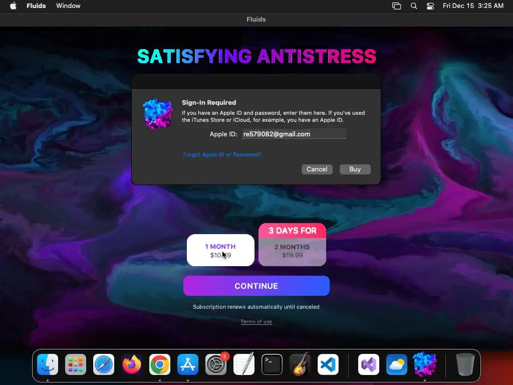This screenshot has width=513, height=385.
Task: Open the Apple menu
Action: pyautogui.click(x=13, y=6)
